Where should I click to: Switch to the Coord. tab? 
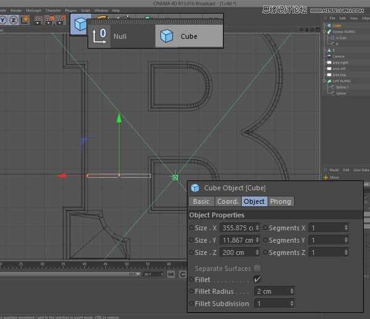228,201
